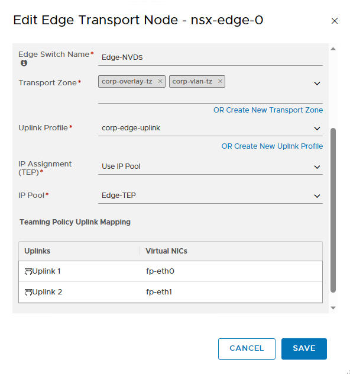Click the Cancel button
Screen dimensions: 350x375
[247, 349]
